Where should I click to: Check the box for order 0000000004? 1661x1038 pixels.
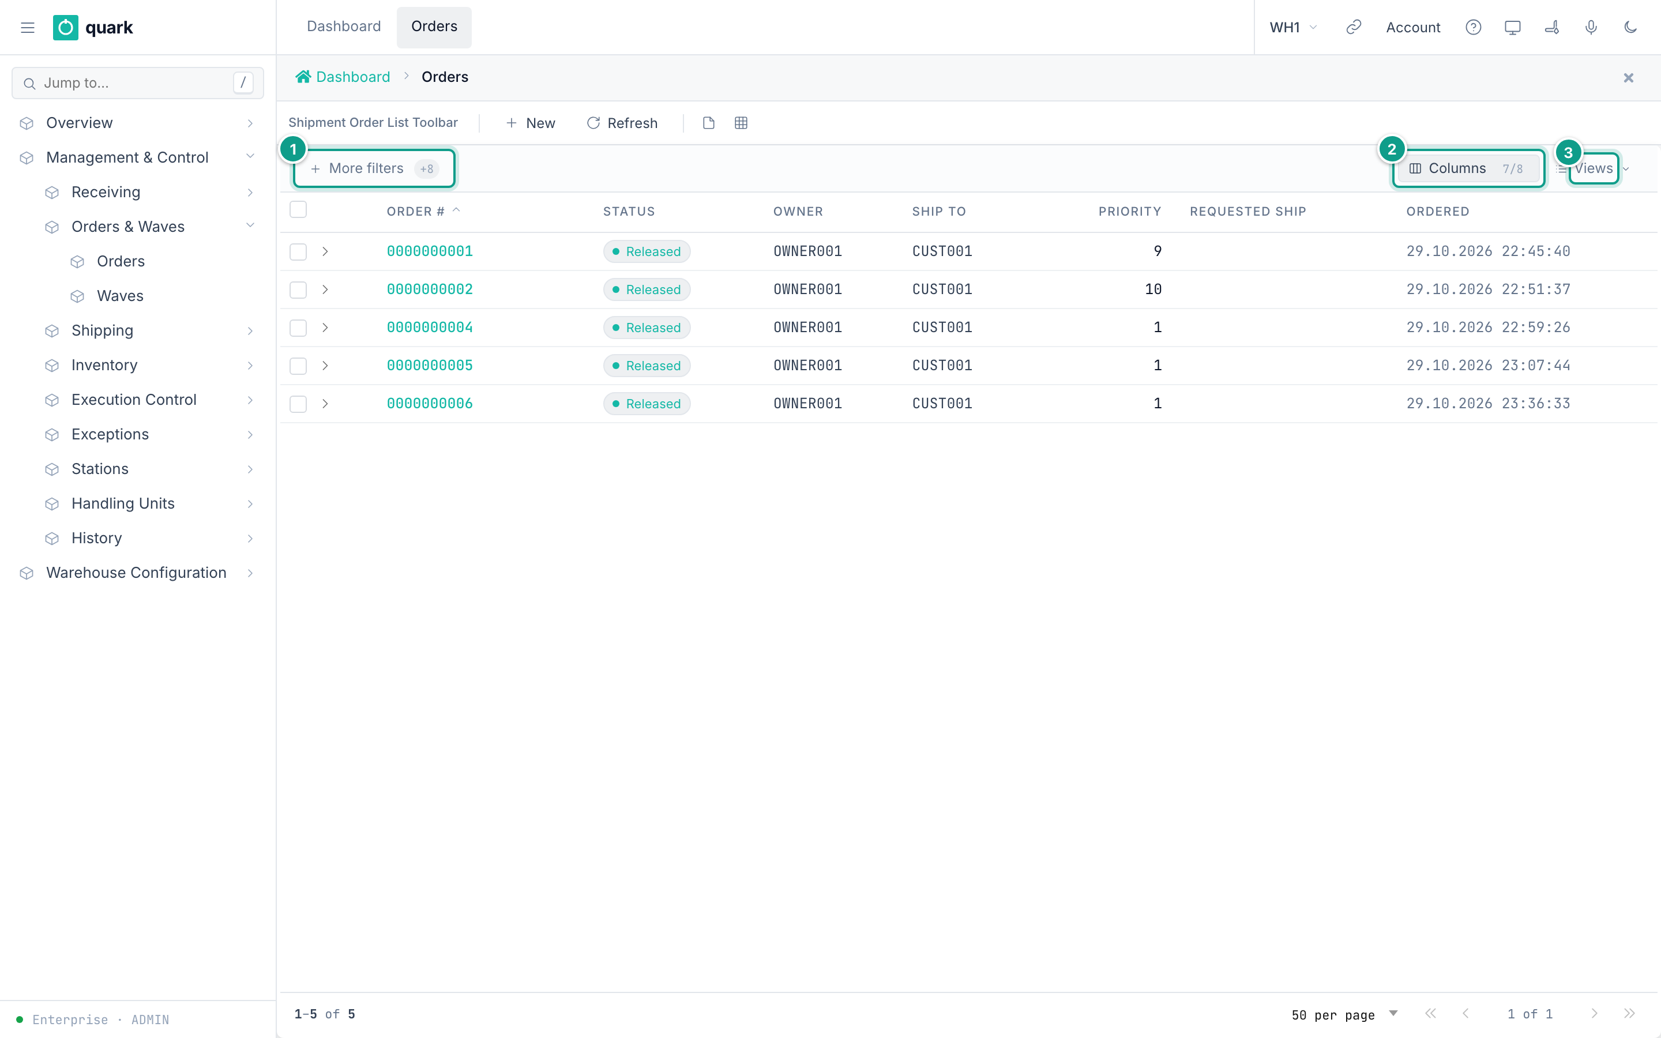[298, 328]
